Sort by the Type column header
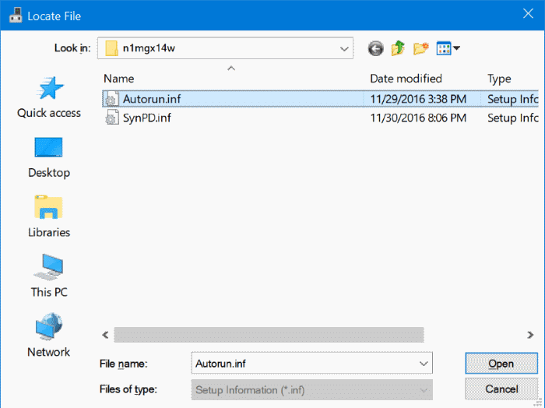Screen dimensions: 545x408 pyautogui.click(x=498, y=79)
